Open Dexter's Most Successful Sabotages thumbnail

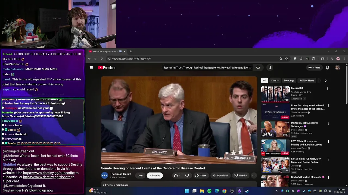275,129
